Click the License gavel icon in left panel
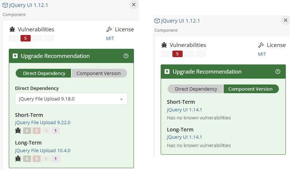 coord(109,29)
